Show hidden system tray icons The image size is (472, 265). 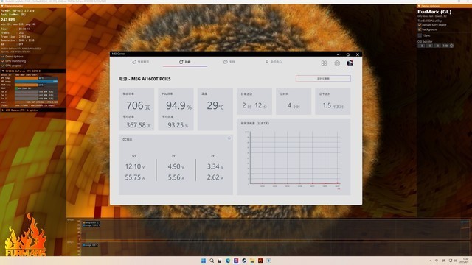pos(431,261)
